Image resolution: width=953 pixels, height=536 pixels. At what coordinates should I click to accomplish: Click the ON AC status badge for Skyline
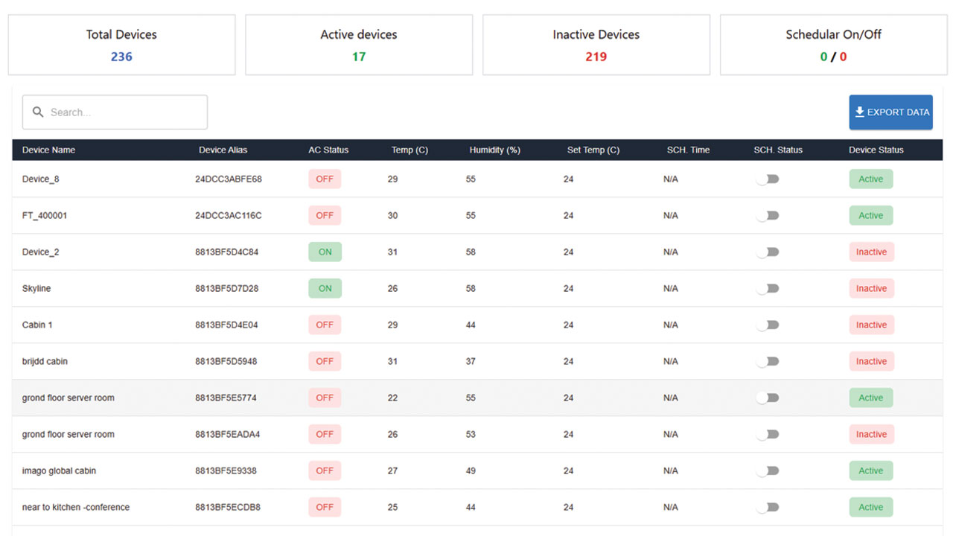pyautogui.click(x=325, y=289)
